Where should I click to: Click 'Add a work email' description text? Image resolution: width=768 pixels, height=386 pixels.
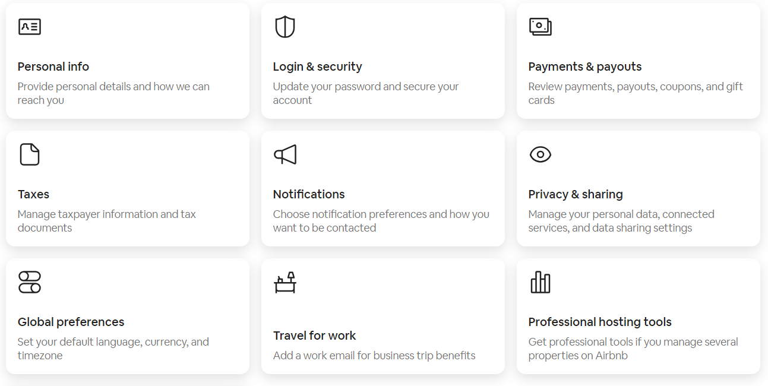pos(374,356)
